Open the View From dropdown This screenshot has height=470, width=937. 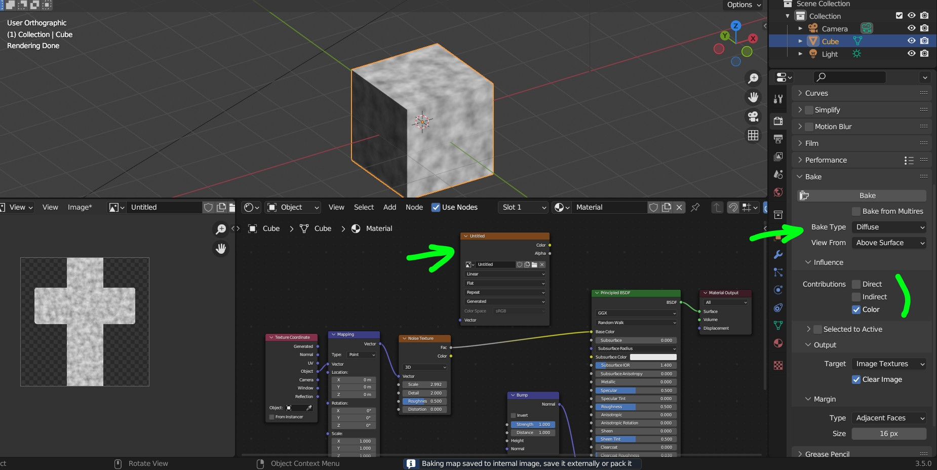tap(889, 243)
